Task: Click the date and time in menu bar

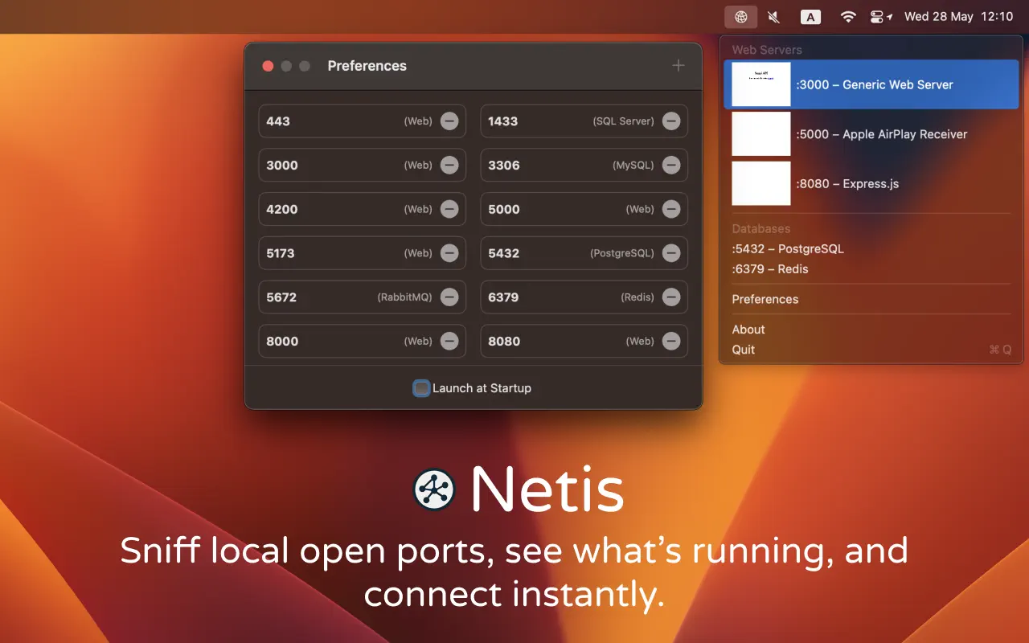Action: click(959, 16)
